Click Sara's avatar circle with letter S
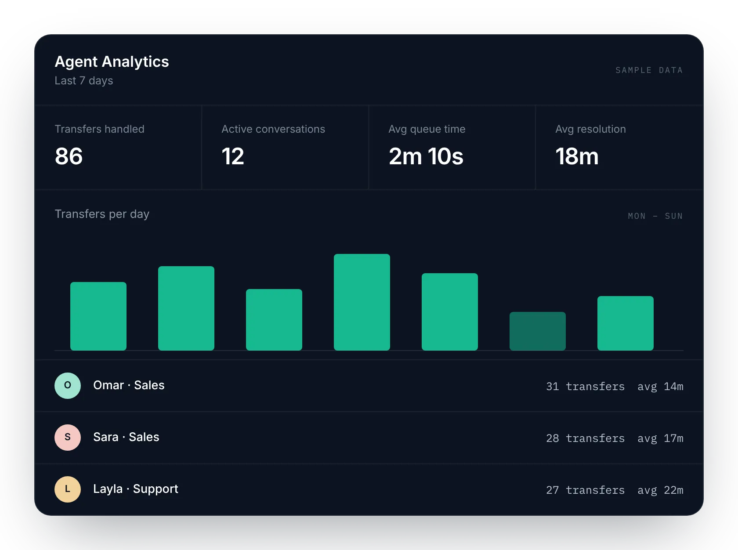This screenshot has width=738, height=550. click(68, 438)
